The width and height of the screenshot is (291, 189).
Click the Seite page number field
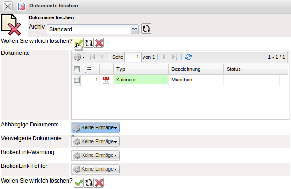click(133, 57)
